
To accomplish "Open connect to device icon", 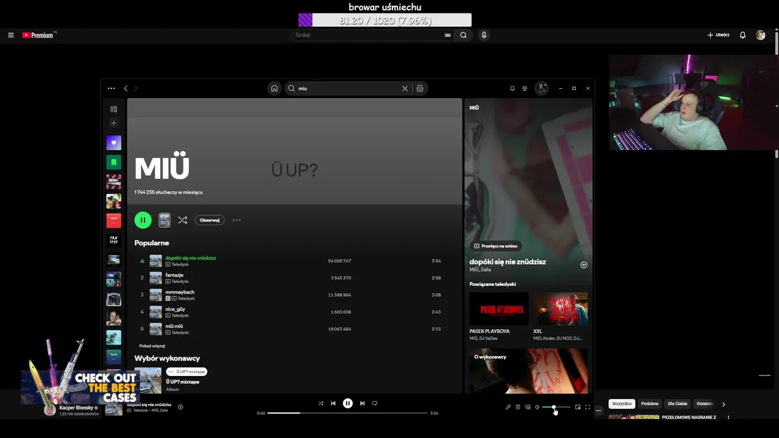I will [528, 407].
